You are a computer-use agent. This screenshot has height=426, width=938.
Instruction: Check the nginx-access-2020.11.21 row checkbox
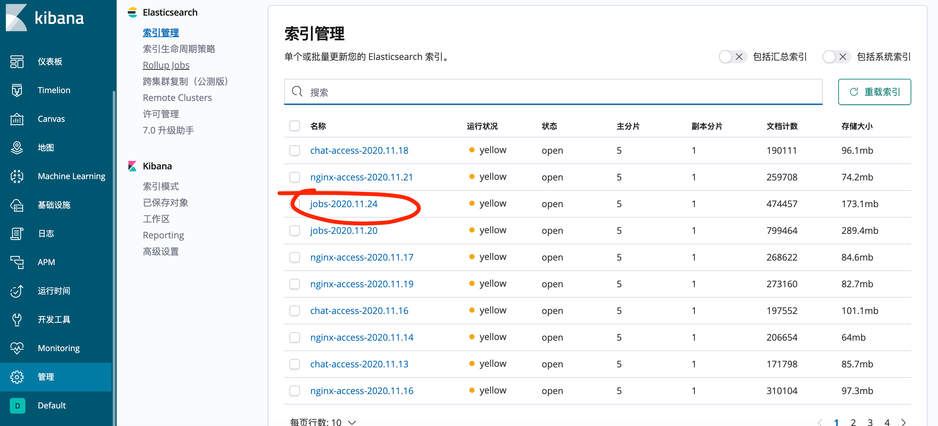click(x=294, y=177)
